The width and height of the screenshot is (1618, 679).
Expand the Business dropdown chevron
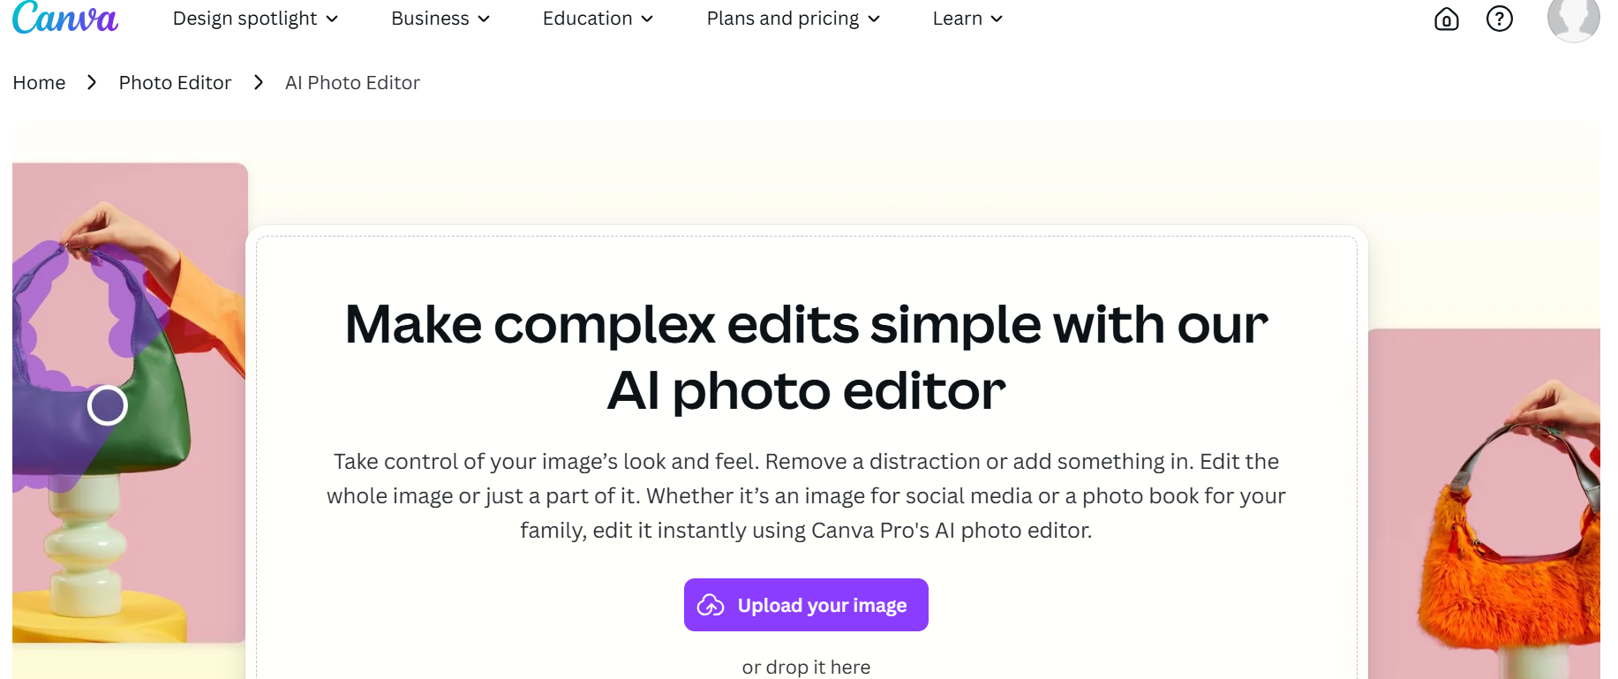484,19
